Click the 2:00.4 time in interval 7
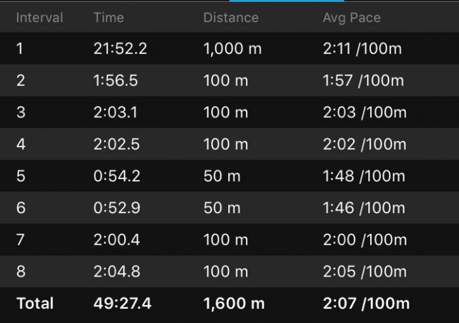Screen dimensions: 459x323 point(116,240)
